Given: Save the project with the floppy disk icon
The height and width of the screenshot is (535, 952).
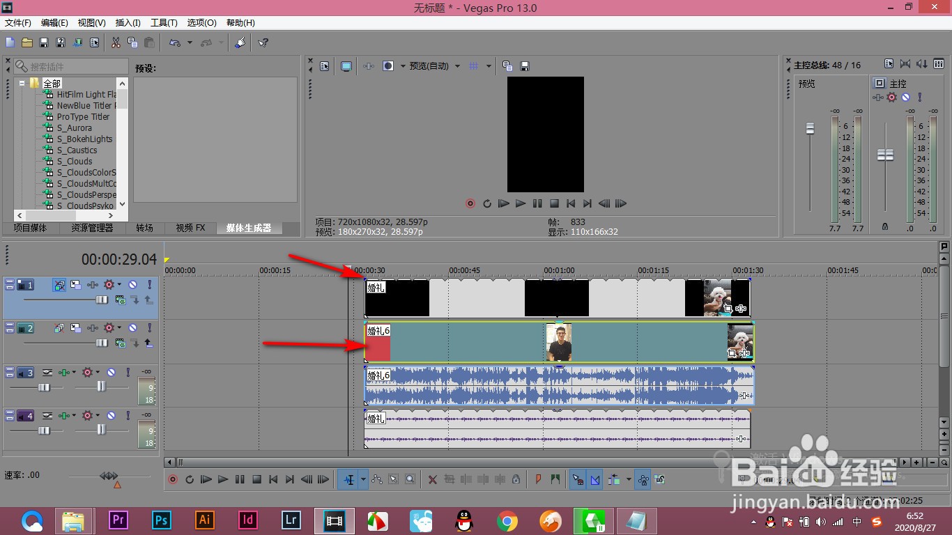Looking at the screenshot, I should coord(44,42).
